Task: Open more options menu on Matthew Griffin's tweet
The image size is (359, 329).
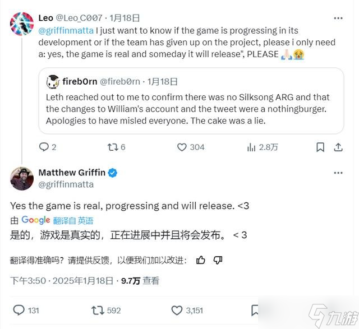Action: 338,173
